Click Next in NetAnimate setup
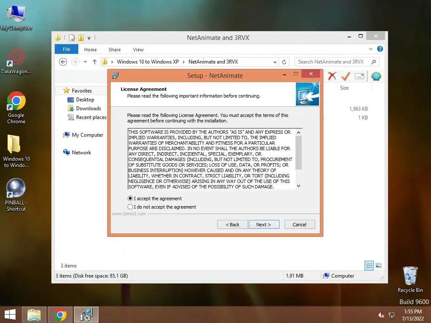Viewport: 431px width, 323px height. [x=264, y=225]
